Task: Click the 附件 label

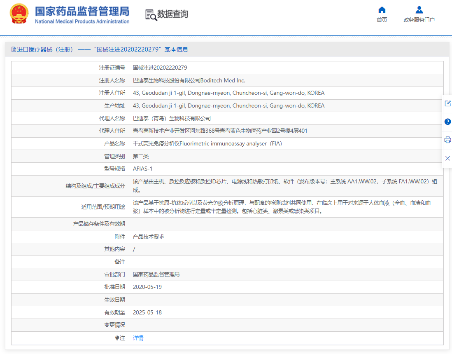Action: point(120,237)
